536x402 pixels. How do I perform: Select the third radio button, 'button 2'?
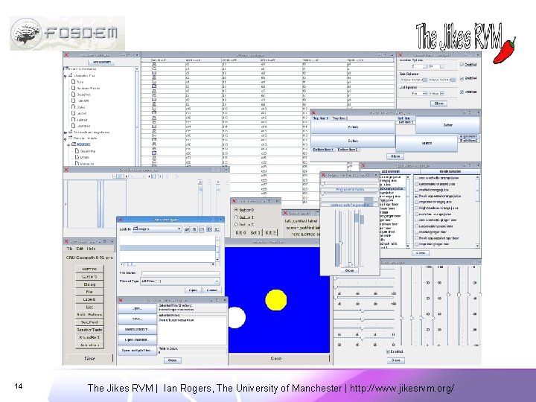click(x=236, y=225)
